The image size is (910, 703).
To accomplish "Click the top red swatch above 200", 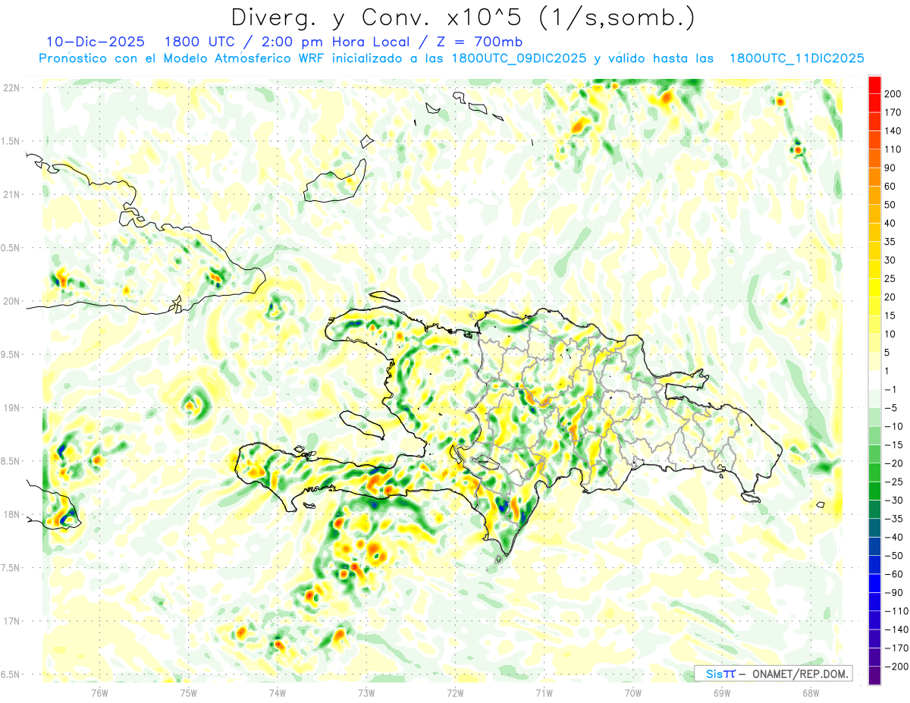I will click(874, 84).
